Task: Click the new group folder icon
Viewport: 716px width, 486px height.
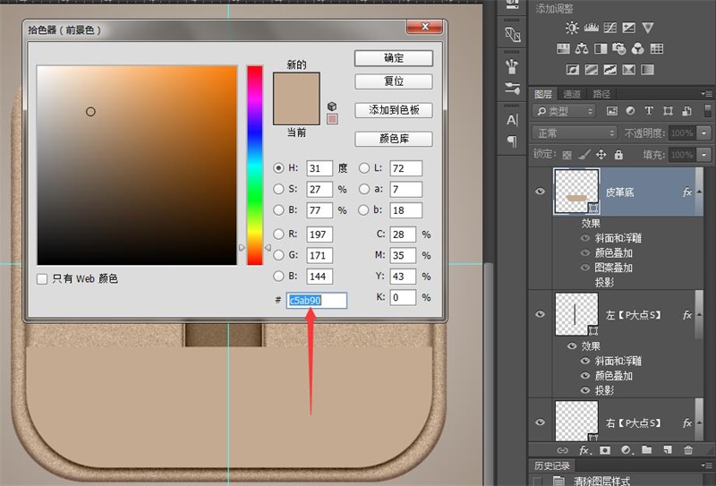Action: (646, 450)
